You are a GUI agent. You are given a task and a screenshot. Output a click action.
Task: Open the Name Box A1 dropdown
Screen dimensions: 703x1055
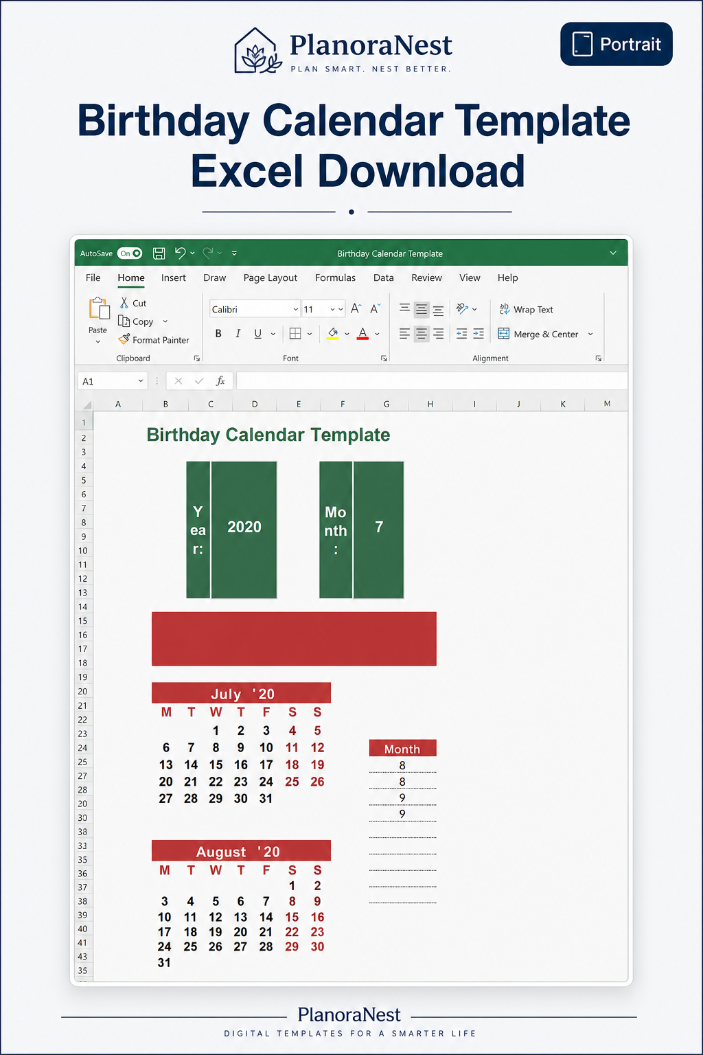click(x=141, y=381)
